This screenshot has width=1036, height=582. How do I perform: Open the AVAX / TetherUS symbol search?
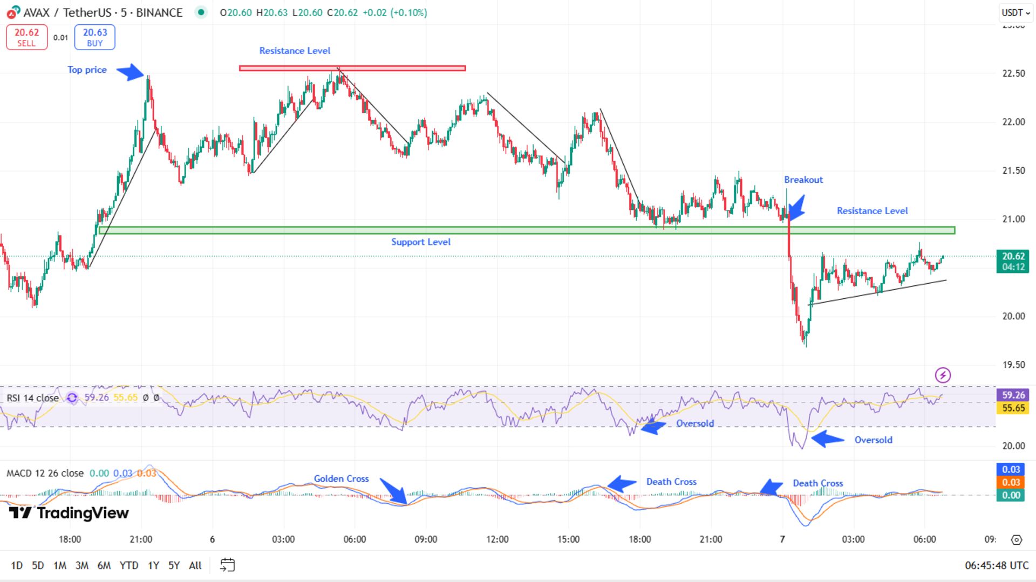[103, 12]
